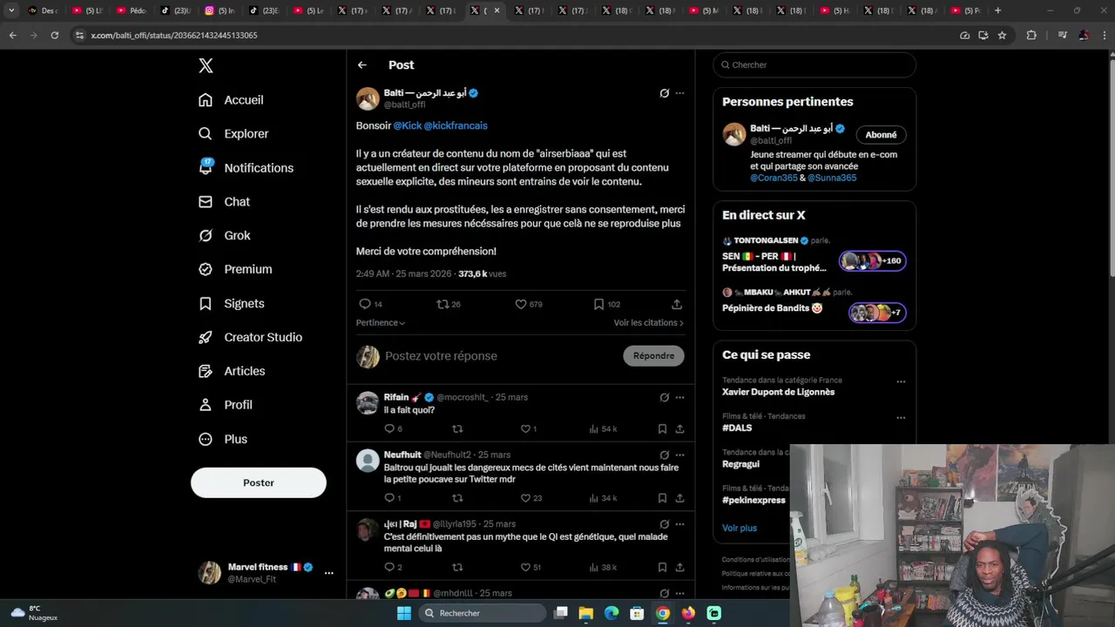Open the @kickfrancais mention link

(456, 125)
